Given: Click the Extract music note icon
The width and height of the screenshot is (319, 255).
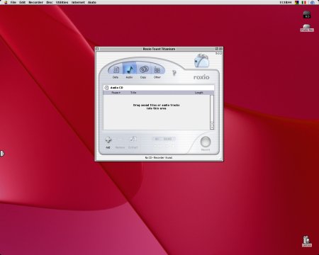Looking at the screenshot, I should click(x=133, y=139).
